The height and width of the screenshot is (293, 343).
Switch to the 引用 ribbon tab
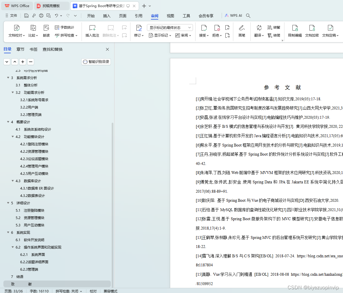coord(139,16)
